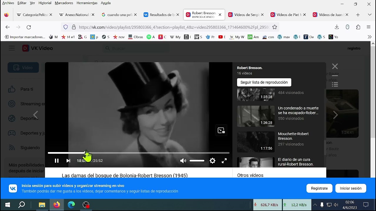Open video settings gear
Image resolution: width=376 pixels, height=211 pixels.
pos(212,161)
